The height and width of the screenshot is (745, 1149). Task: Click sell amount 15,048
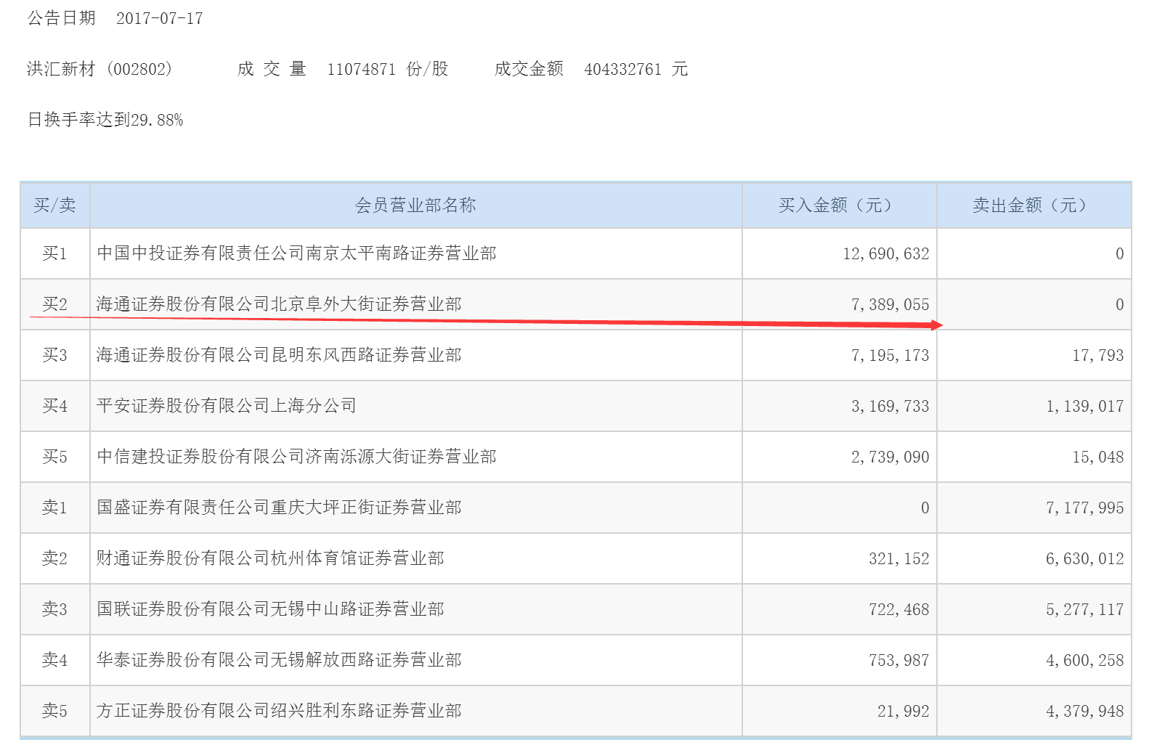pos(1098,457)
